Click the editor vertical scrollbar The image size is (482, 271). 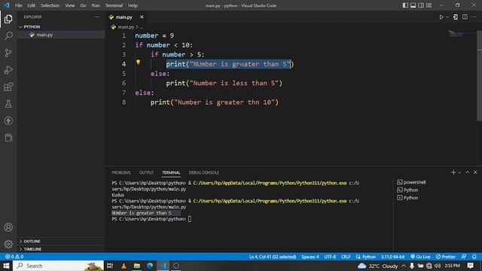click(x=479, y=75)
